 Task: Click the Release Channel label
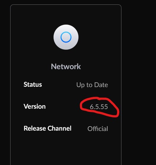pos(48,128)
